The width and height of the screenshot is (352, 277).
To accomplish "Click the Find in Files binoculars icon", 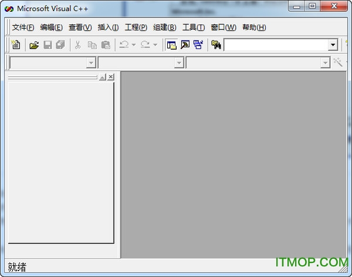I will click(x=216, y=45).
